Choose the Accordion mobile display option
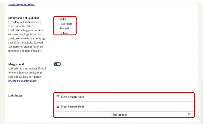Viewport: 203px width, 124px height. pos(56,23)
